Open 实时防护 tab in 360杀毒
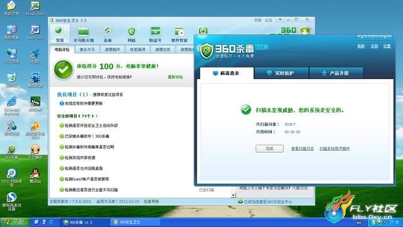 (x=281, y=73)
